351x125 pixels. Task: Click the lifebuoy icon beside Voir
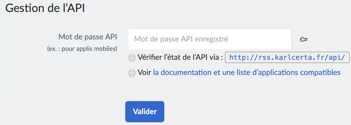click(132, 73)
